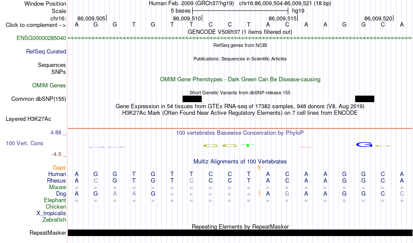Click 'RefSeq genes from NCBI' title
Screen dimensions: 413x243
(240, 45)
